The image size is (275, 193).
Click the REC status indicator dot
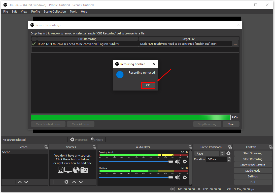[199, 189]
